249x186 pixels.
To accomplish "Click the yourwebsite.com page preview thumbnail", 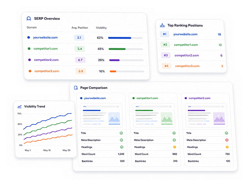I will pyautogui.click(x=101, y=115).
